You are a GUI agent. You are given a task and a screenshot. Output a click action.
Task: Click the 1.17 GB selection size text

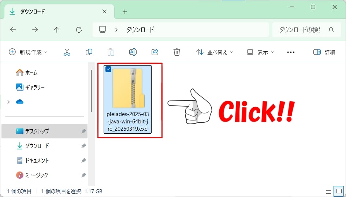[93, 191]
